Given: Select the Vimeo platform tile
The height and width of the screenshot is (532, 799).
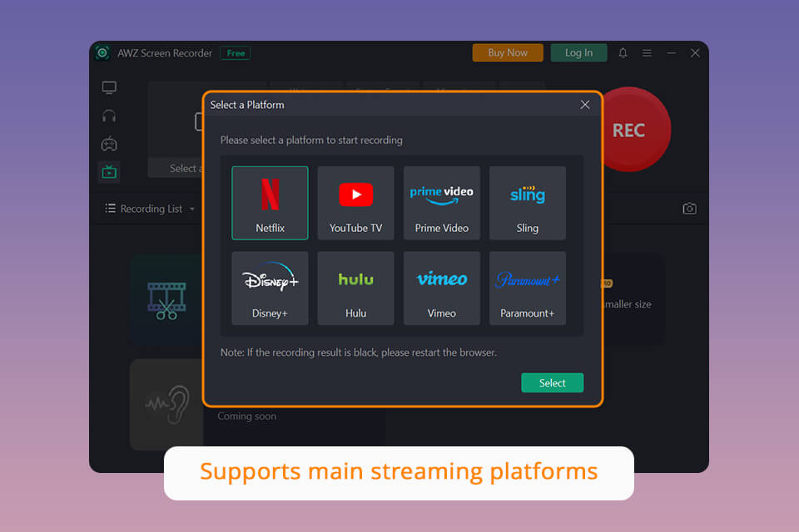Looking at the screenshot, I should point(441,288).
